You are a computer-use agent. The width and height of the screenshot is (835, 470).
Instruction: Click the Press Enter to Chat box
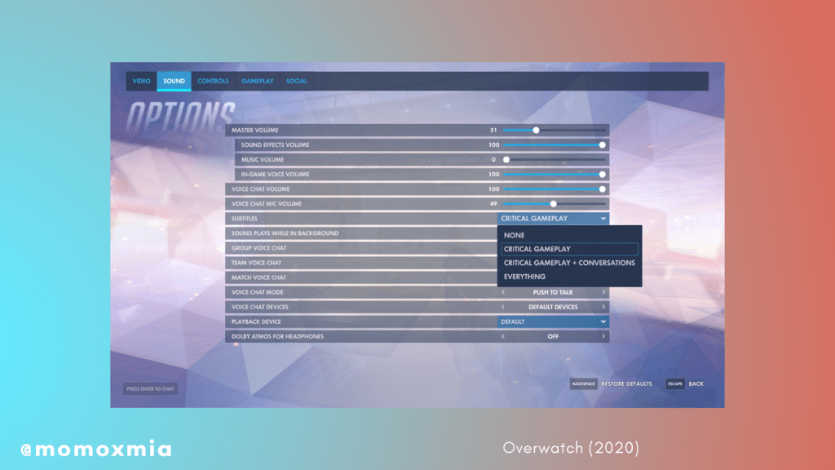click(150, 389)
